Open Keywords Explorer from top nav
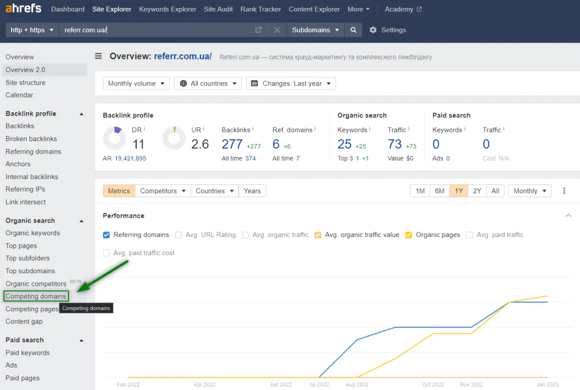This screenshot has width=580, height=390. tap(168, 9)
